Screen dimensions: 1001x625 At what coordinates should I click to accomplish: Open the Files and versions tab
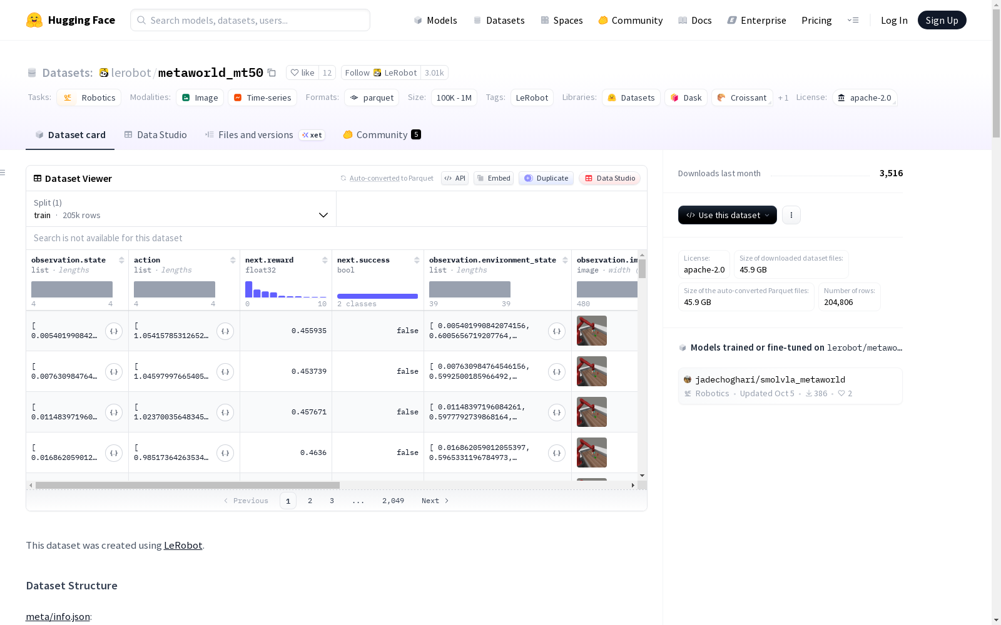(265, 135)
